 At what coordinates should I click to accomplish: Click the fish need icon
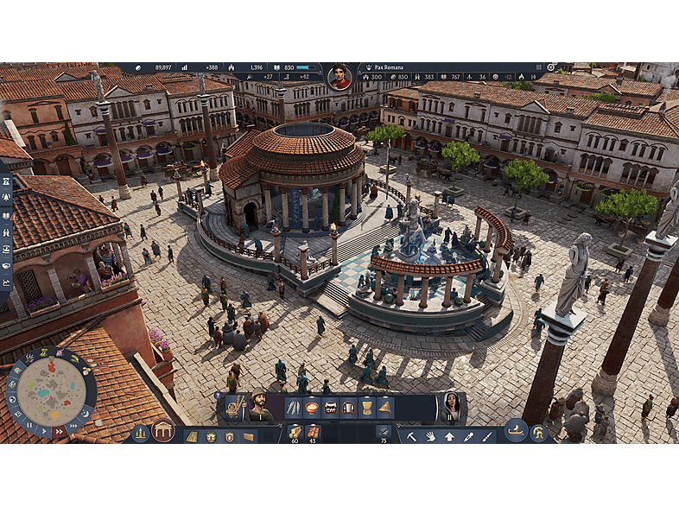click(293, 408)
